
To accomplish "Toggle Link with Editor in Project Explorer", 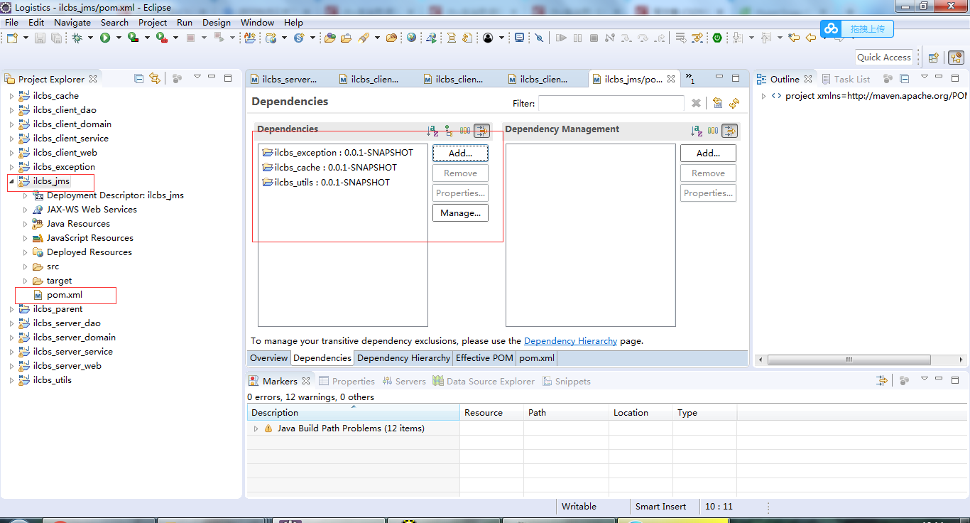I will tap(155, 78).
